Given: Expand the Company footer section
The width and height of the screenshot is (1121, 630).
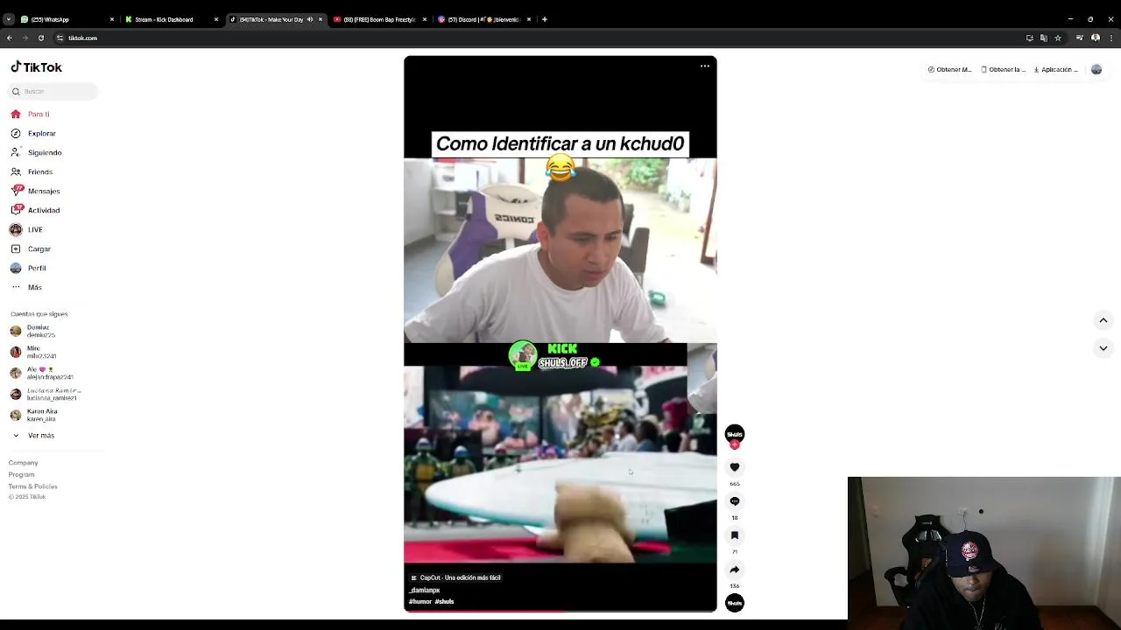Looking at the screenshot, I should coord(23,462).
